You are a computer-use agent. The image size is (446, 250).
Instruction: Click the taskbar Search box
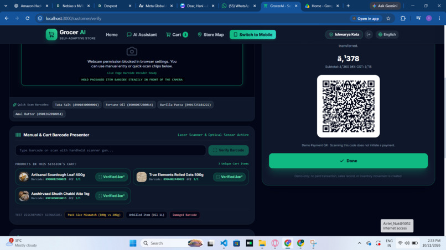(172, 243)
